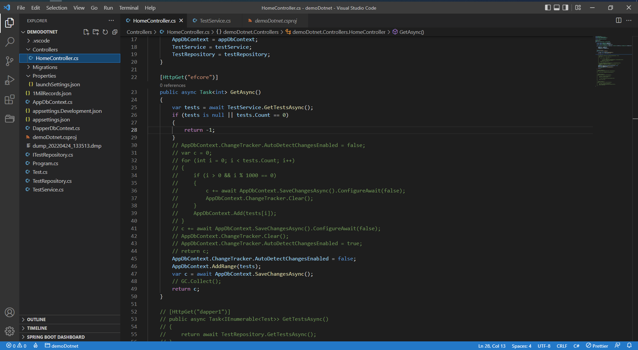This screenshot has width=638, height=350.
Task: Expand the OUTLINE section
Action: [70, 319]
